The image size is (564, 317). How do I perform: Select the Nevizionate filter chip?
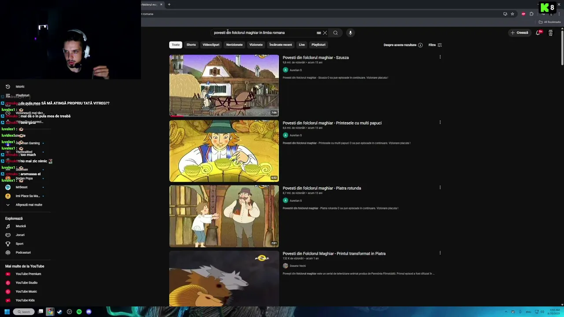click(x=234, y=44)
